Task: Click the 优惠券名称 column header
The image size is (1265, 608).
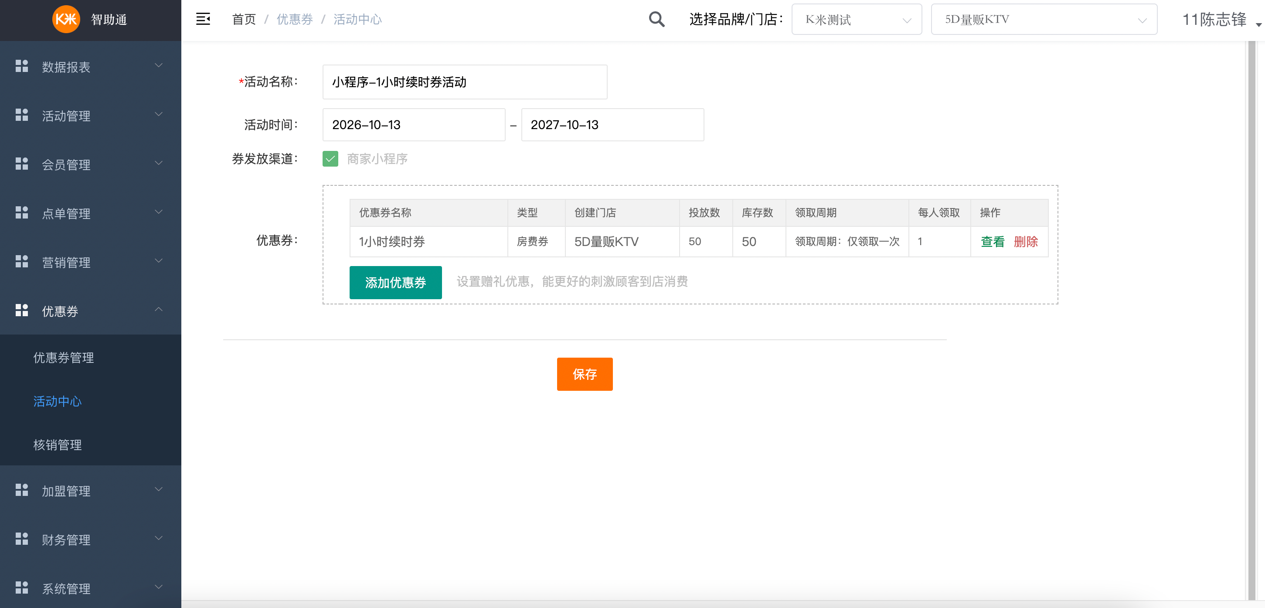Action: (428, 213)
